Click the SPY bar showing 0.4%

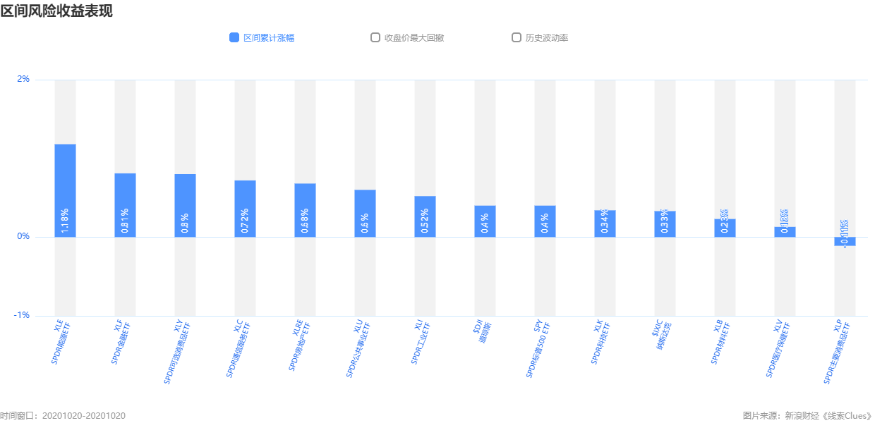pos(545,221)
